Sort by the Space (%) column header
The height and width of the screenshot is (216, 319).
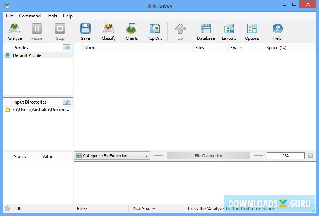(290, 48)
